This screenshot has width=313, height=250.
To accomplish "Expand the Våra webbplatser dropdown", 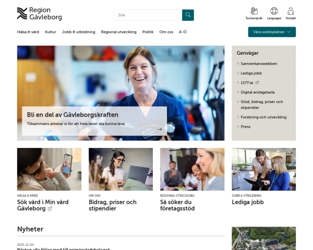I will 272,32.
